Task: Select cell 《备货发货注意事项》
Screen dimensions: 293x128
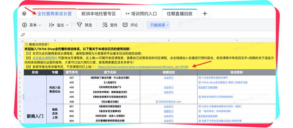Action: point(110,111)
